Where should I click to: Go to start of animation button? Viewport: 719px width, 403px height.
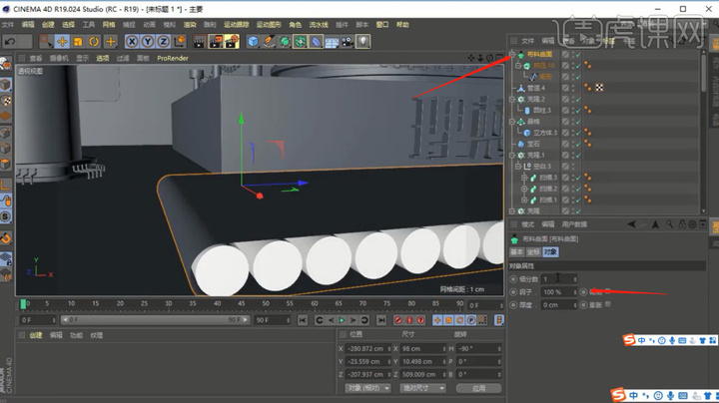click(x=303, y=320)
